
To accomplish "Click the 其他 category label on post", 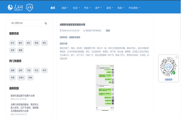I will (108, 30).
